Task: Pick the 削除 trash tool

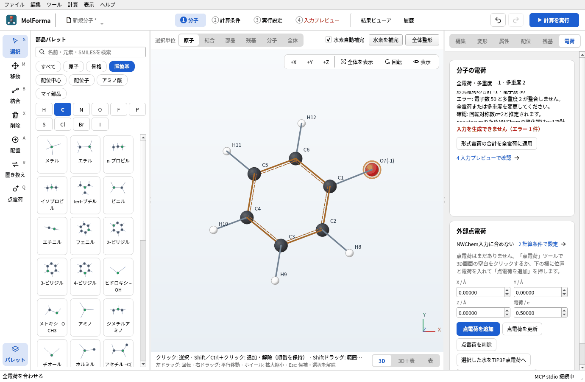Action: pos(15,120)
